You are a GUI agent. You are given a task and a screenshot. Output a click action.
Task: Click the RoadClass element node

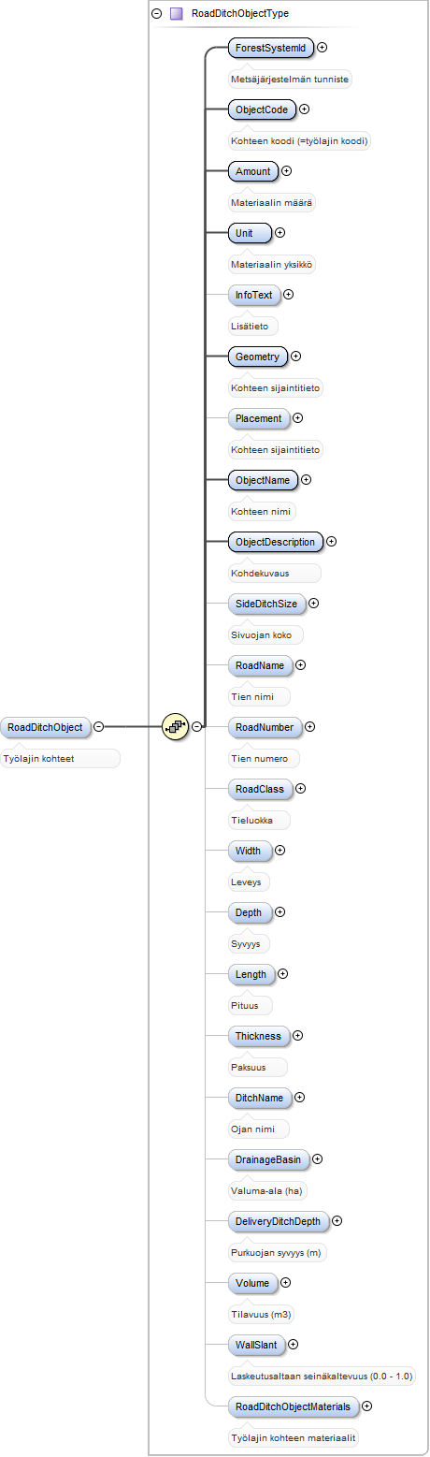point(260,789)
